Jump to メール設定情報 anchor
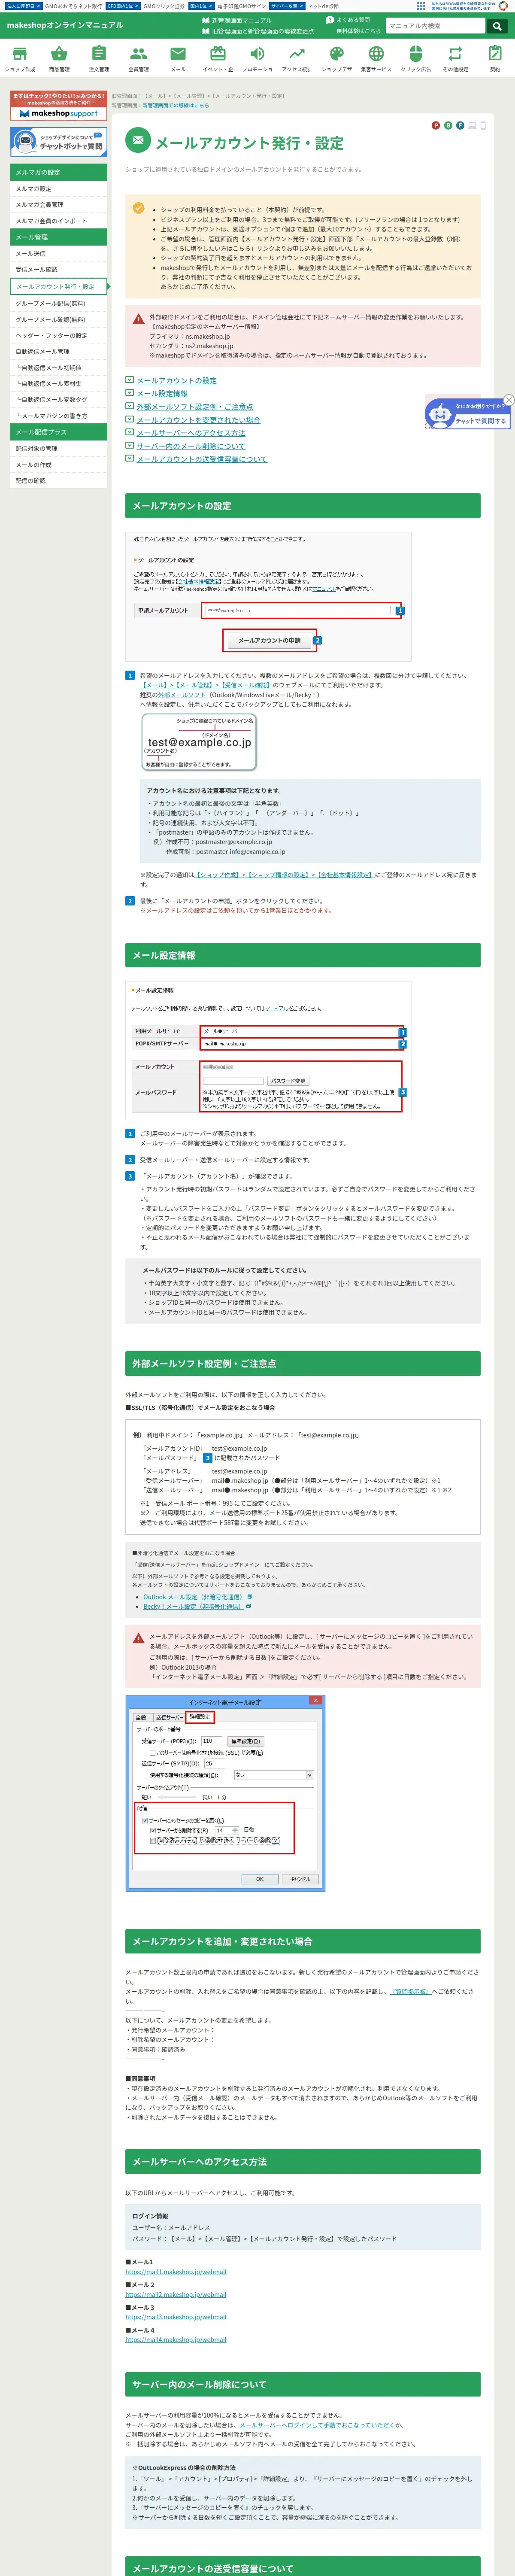Viewport: 515px width, 2576px height. click(162, 394)
